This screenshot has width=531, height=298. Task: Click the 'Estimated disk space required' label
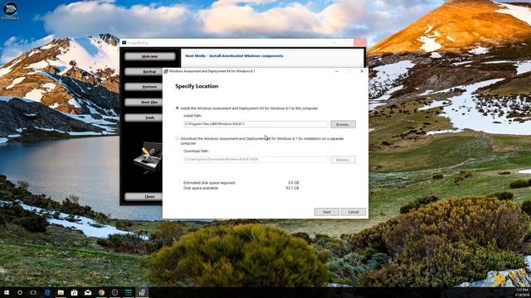pyautogui.click(x=209, y=183)
